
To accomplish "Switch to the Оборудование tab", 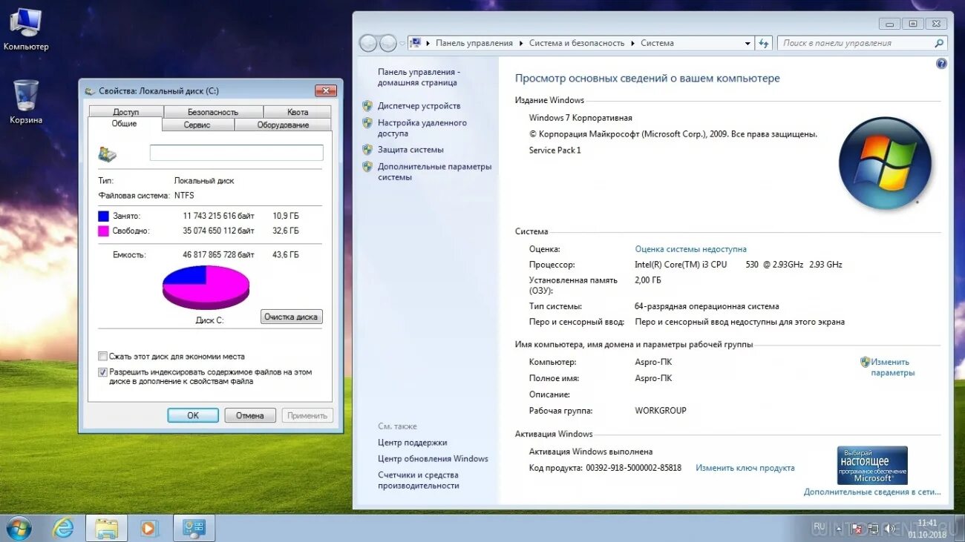I will point(283,125).
